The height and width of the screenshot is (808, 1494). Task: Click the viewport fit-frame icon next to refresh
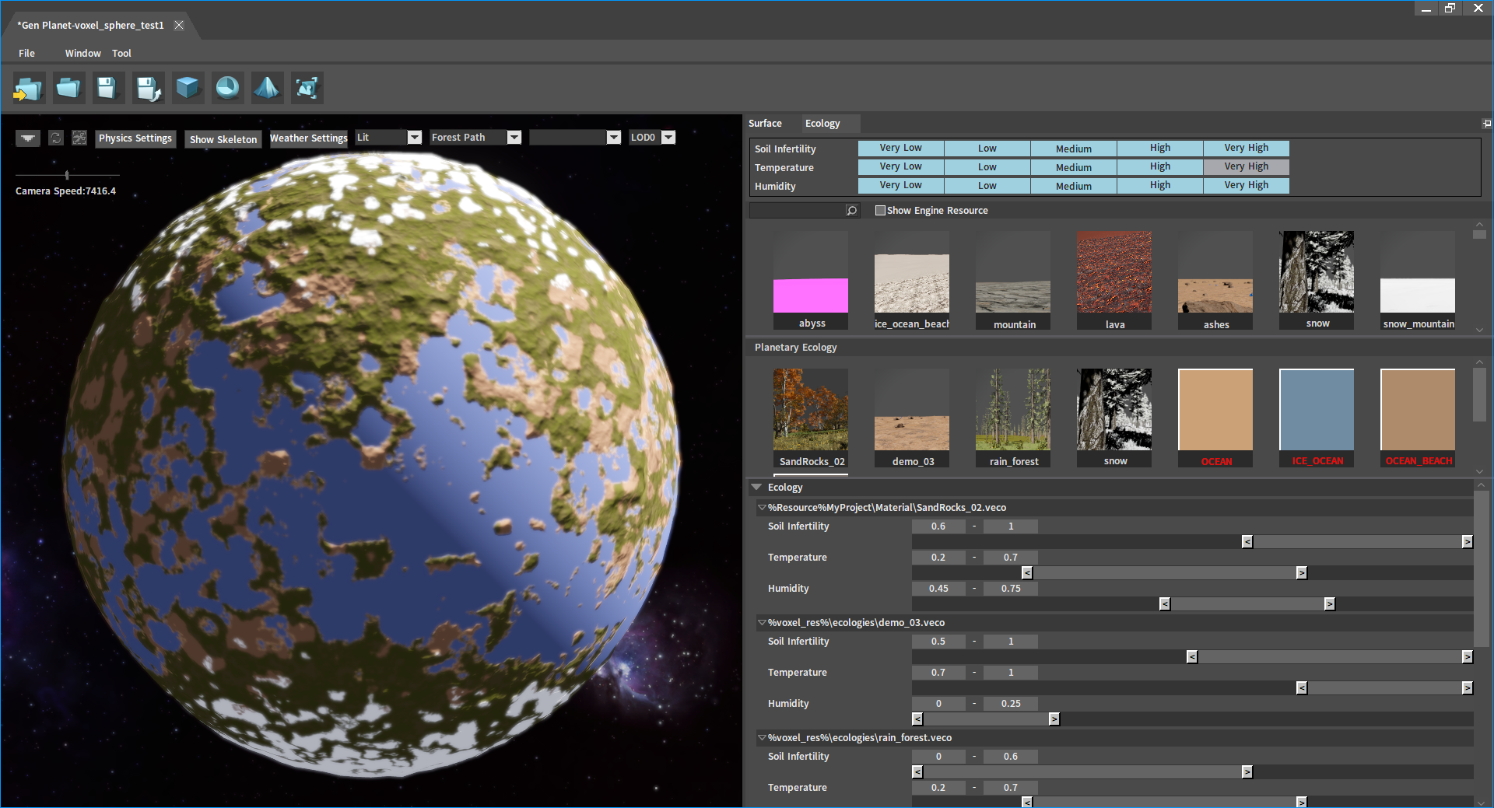79,138
